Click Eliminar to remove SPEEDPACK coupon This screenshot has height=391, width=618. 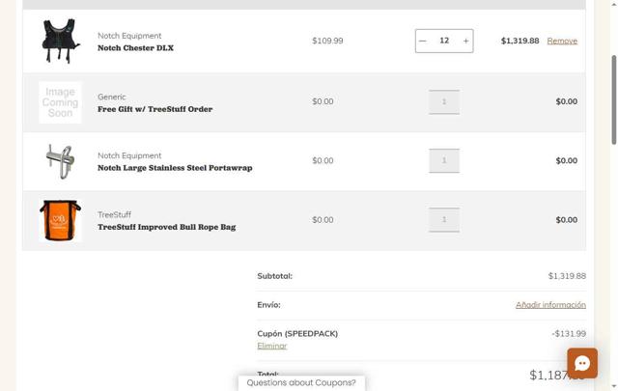[x=272, y=346]
